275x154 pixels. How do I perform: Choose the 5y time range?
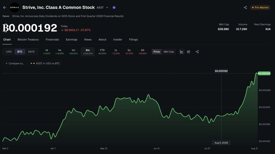[x=129, y=52]
